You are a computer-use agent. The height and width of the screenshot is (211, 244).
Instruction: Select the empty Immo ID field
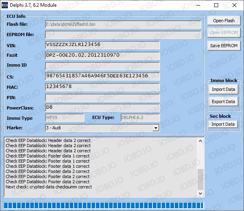point(102,65)
